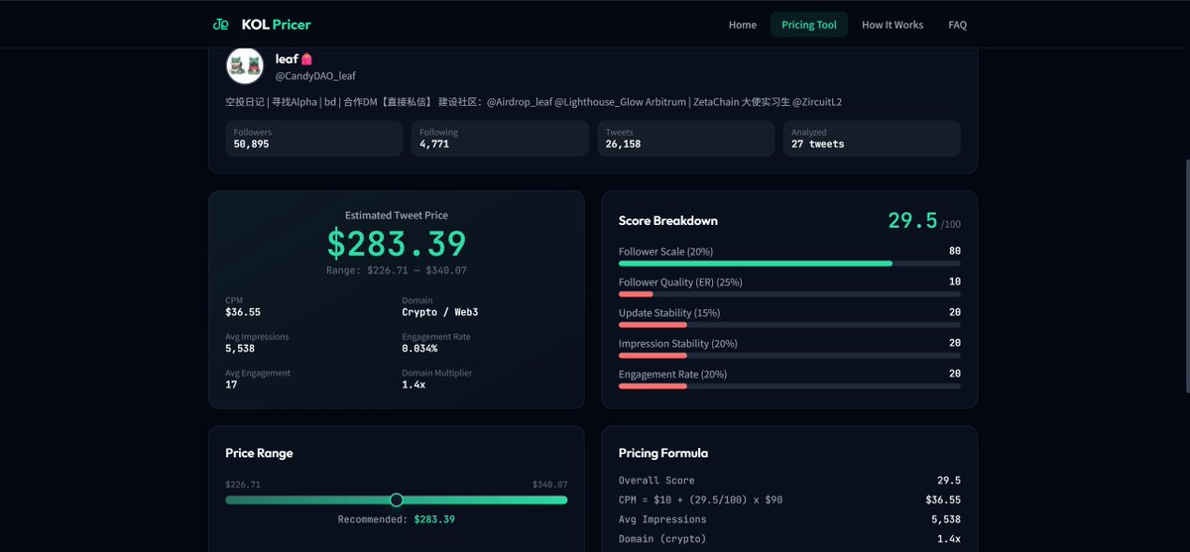The height and width of the screenshot is (552, 1190).
Task: Click the Analyzed 27 tweets card
Action: click(x=871, y=139)
